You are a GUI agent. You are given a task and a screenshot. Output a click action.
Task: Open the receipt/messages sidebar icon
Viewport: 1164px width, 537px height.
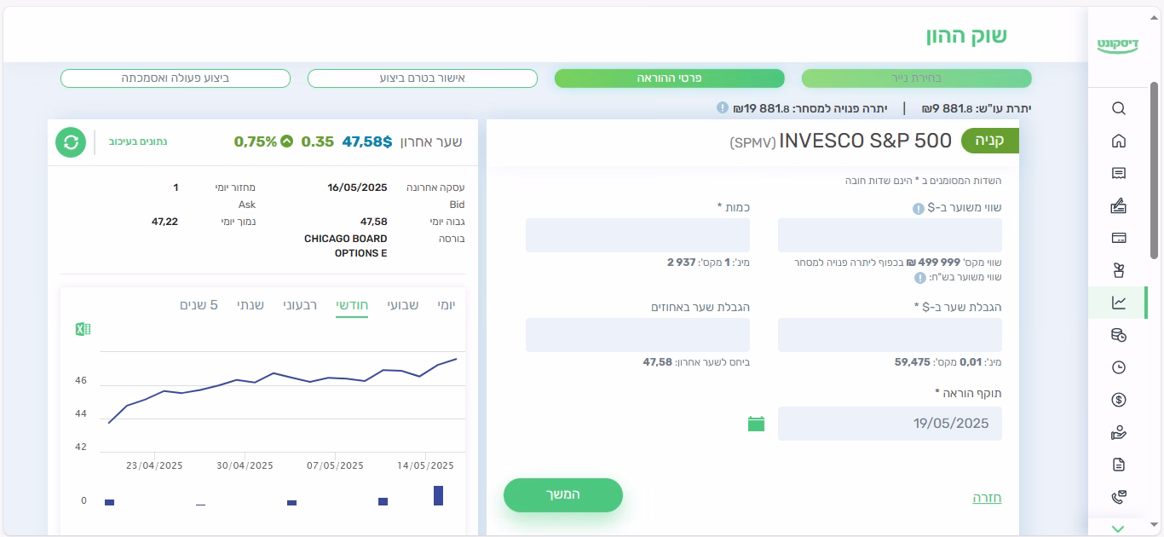point(1119,173)
